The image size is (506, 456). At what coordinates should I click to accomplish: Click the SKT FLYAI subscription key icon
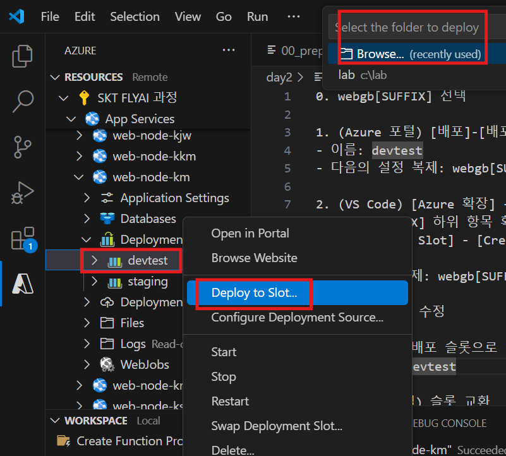coord(84,98)
